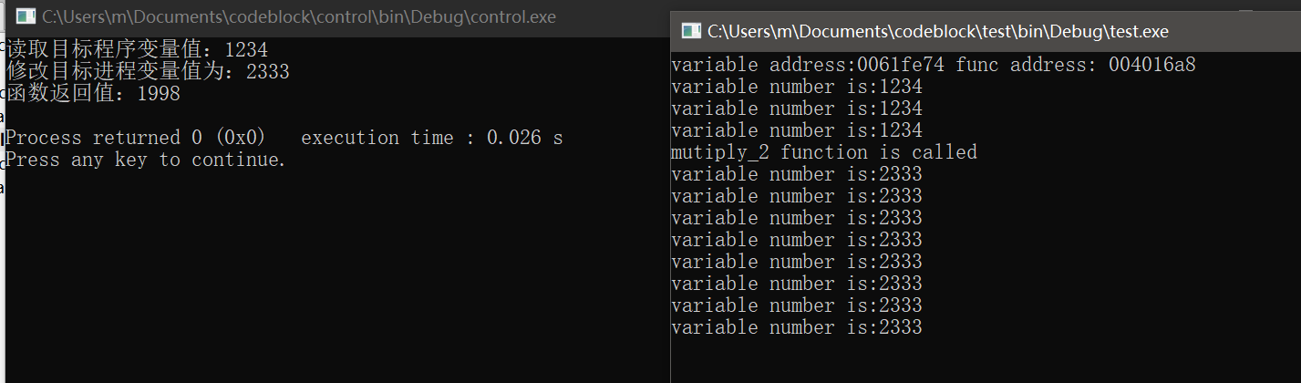1301x383 pixels.
Task: Click empty black area below control.exe output
Action: coord(328,274)
